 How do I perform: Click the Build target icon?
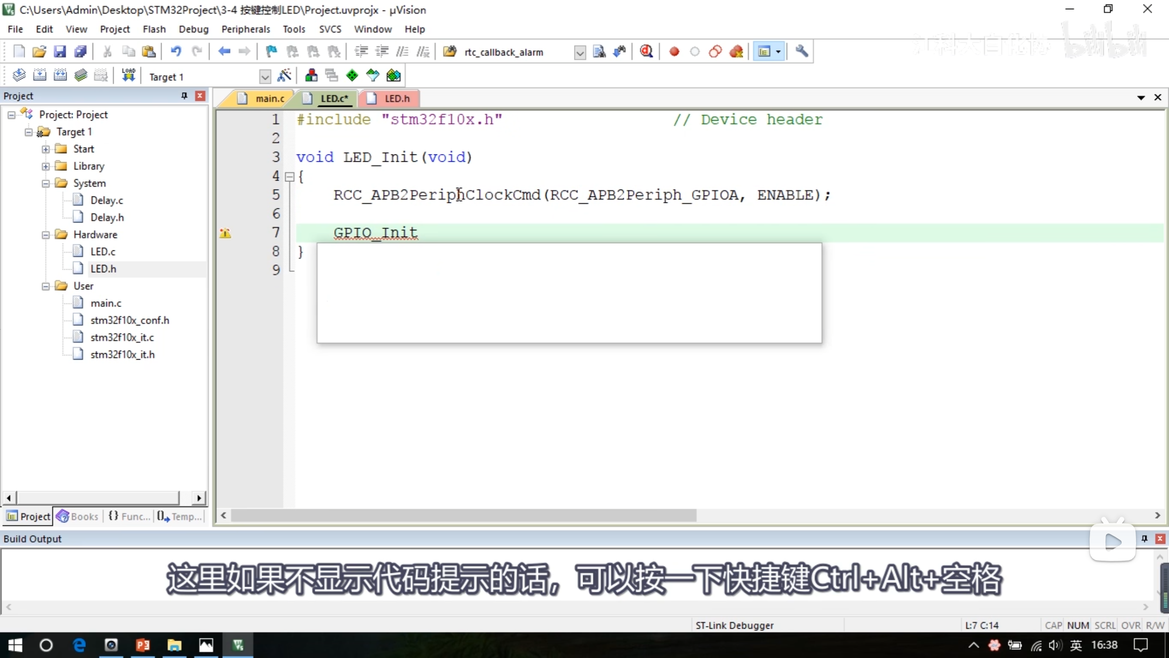[40, 75]
